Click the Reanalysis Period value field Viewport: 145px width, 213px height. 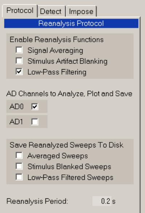tap(102, 201)
